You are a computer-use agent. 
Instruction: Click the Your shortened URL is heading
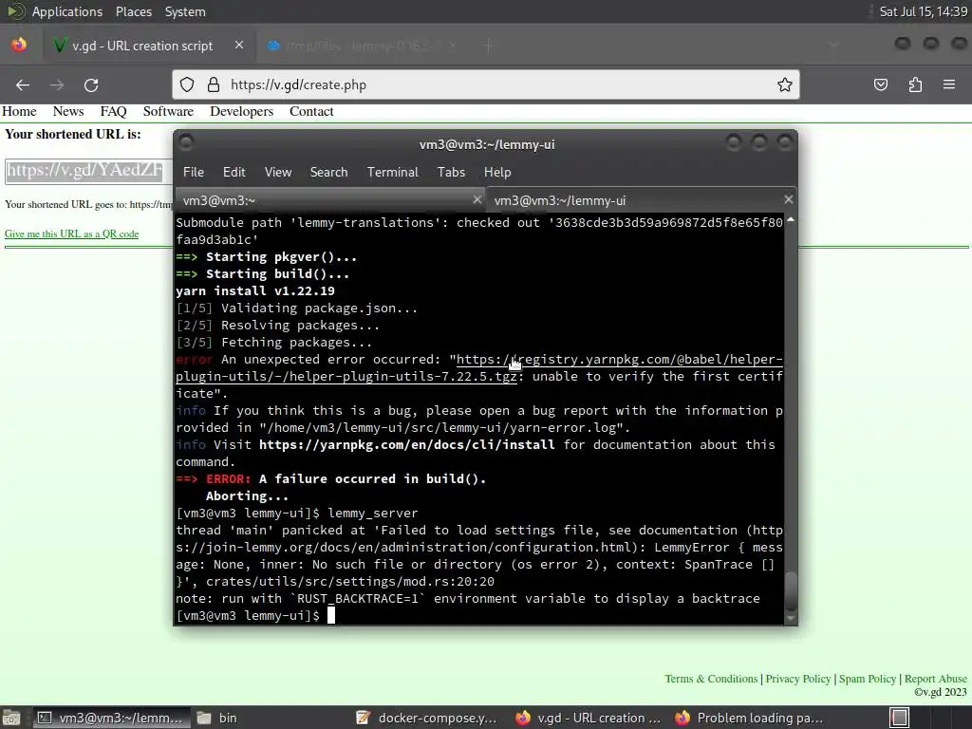click(x=72, y=134)
